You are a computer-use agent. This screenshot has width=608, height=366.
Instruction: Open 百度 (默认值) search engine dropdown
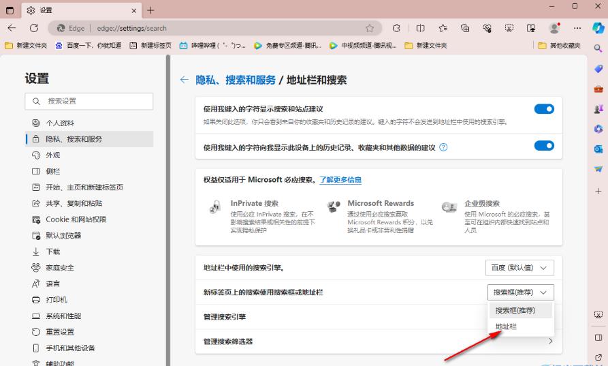click(519, 268)
